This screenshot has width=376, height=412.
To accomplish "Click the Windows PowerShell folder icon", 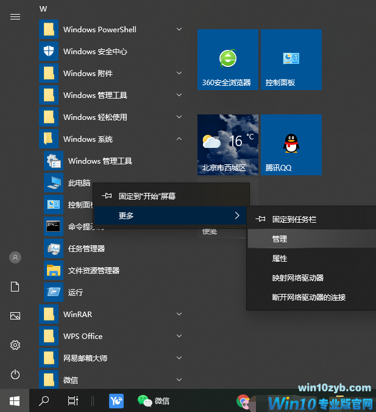I will 49,29.
